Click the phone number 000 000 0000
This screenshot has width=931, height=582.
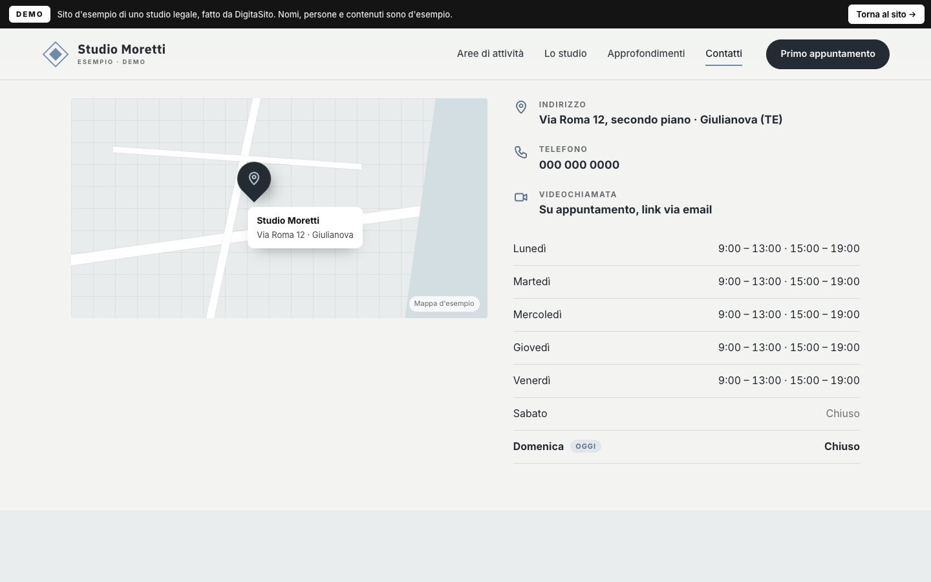(x=579, y=165)
